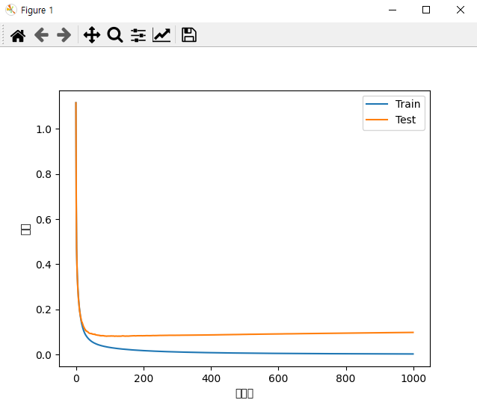The image size is (477, 406).
Task: Activate the Zoom to rectangle tool
Action: point(115,35)
